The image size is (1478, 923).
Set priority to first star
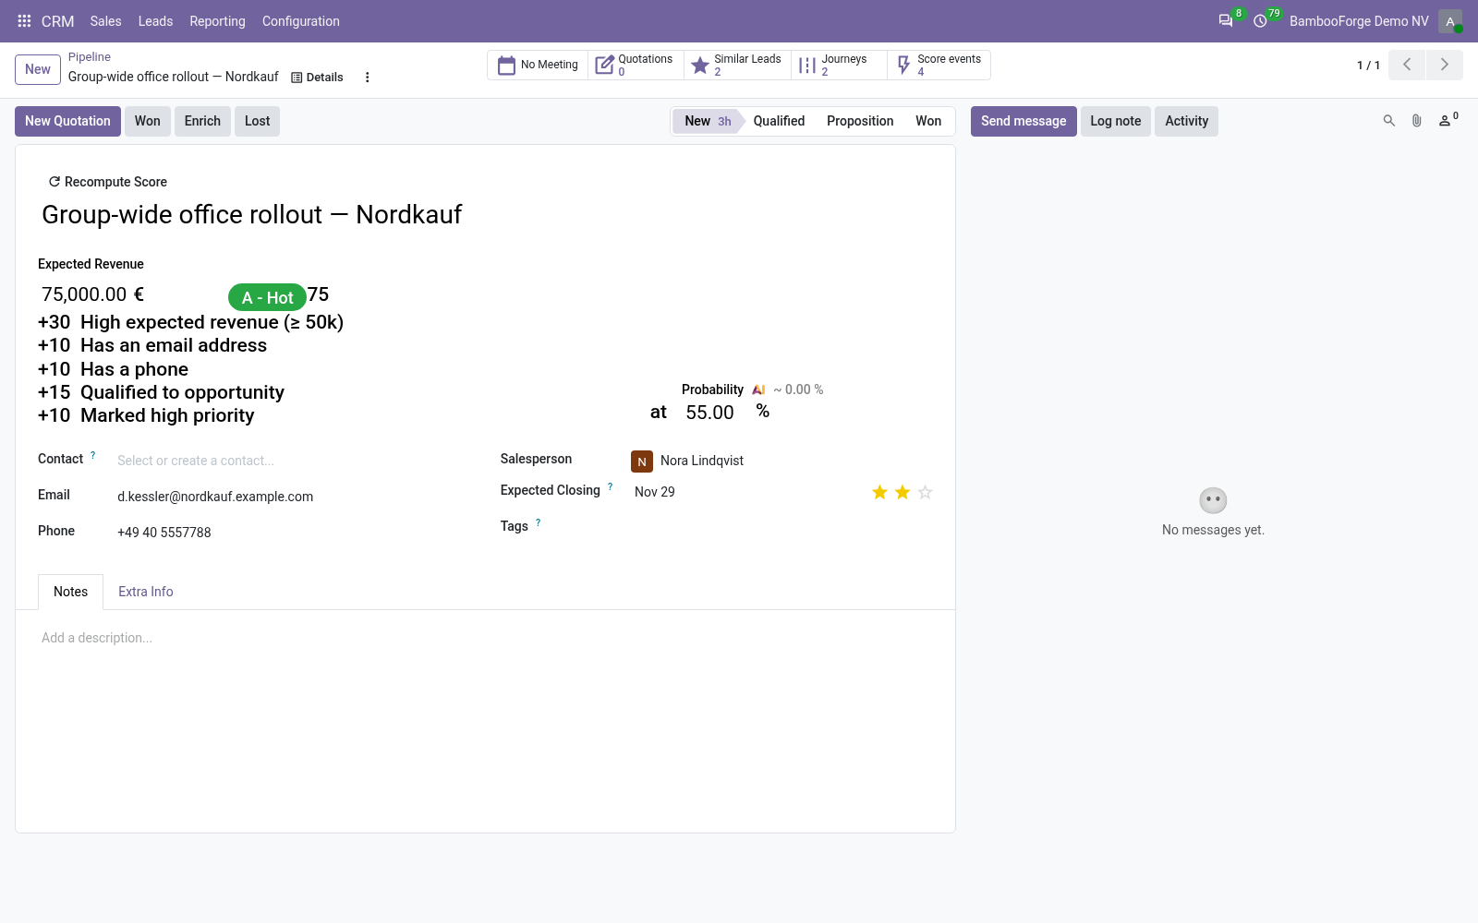[x=879, y=492]
